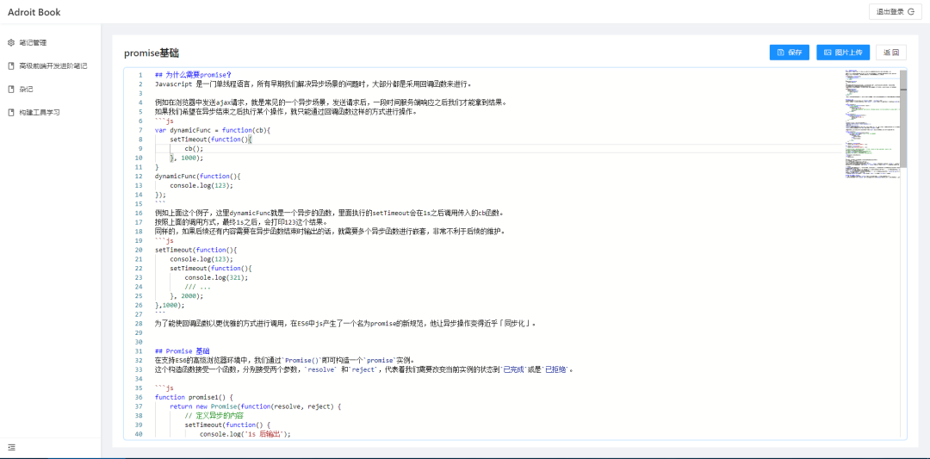Click the code minimap preview
930x459 pixels.
click(871, 123)
